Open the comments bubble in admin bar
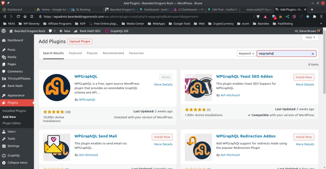Image resolution: width=326 pixels, height=169 pixels. (x=52, y=31)
